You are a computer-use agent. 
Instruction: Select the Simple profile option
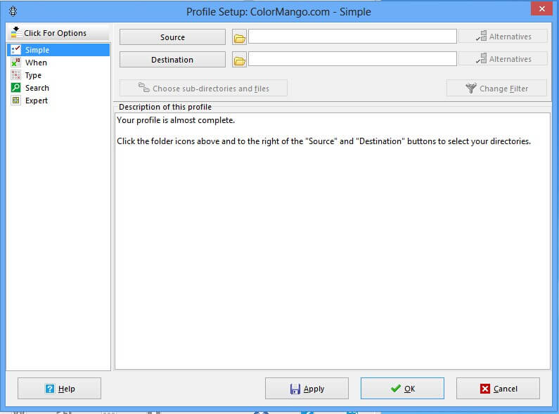(37, 50)
